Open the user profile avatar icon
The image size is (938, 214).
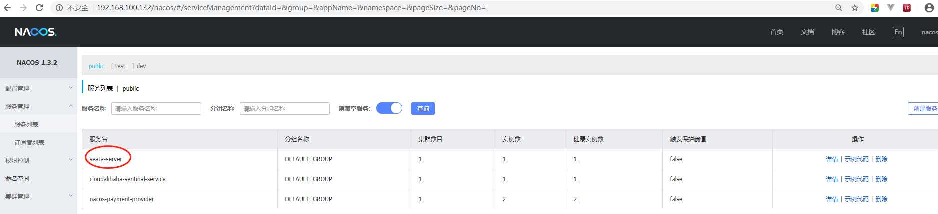tap(929, 8)
